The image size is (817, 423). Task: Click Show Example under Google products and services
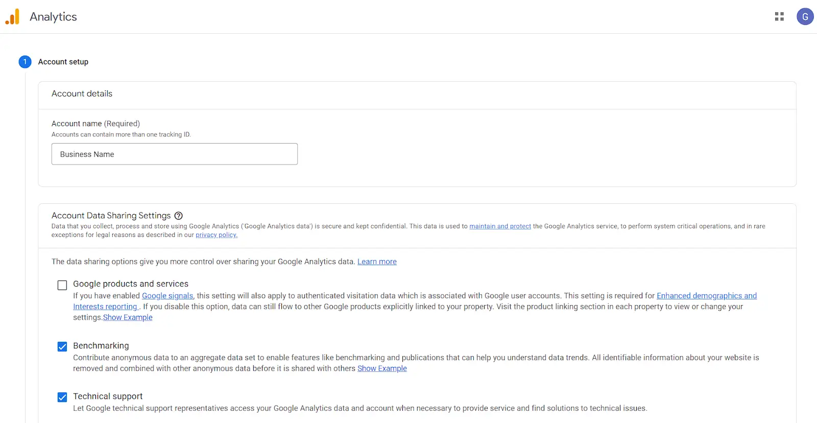tap(128, 317)
